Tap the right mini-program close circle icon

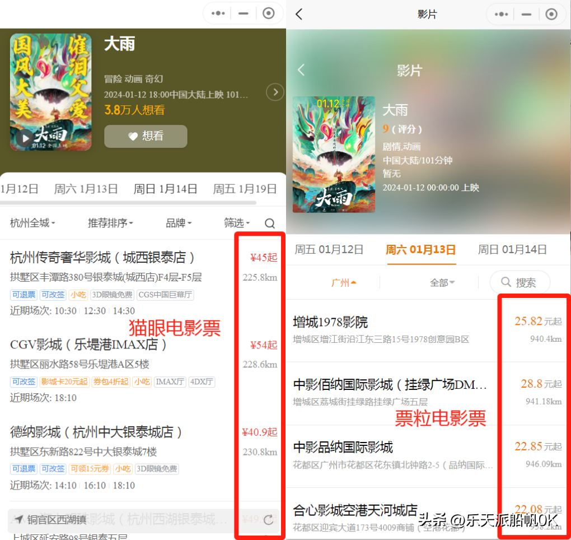(551, 14)
